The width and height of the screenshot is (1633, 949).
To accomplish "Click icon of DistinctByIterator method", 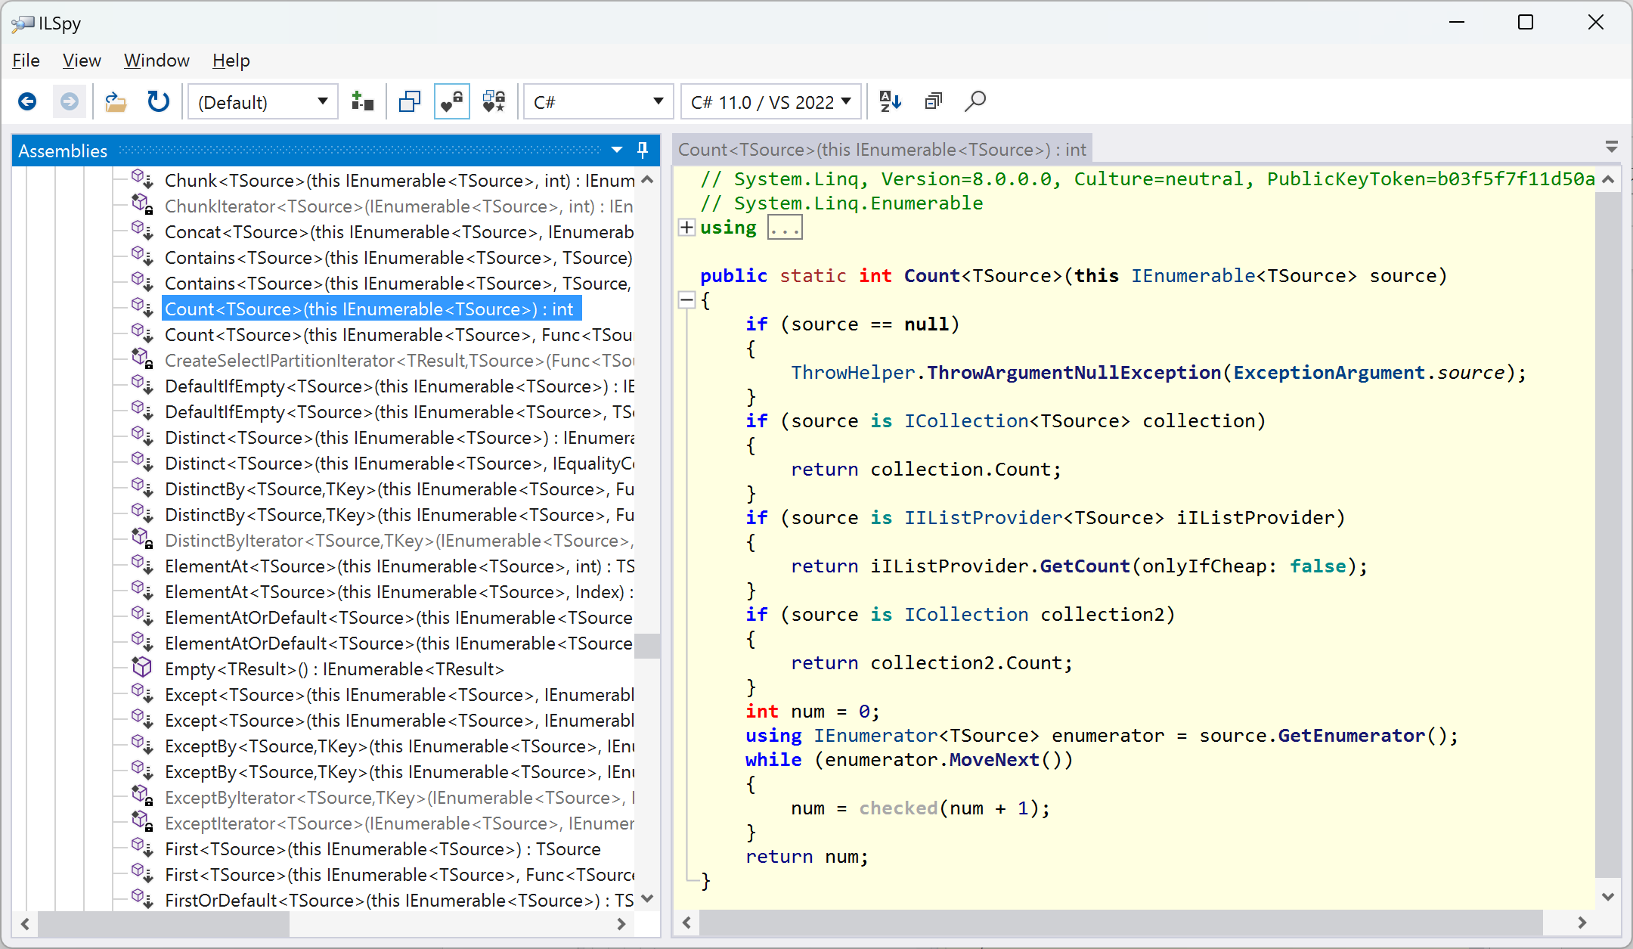I will click(142, 539).
